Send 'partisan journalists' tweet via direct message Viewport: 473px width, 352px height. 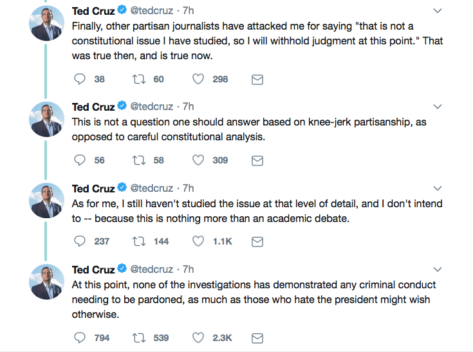[x=257, y=79]
